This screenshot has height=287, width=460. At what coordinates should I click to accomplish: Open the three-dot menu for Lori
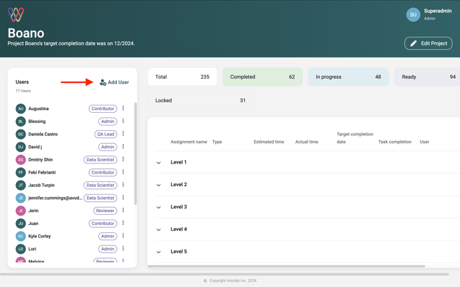(x=123, y=249)
